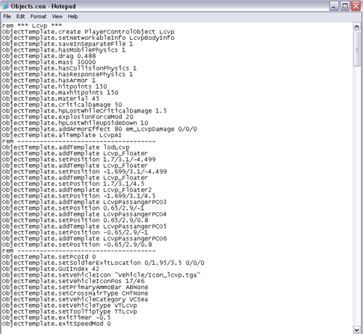
Task: Place cursor on the hitpoints 150 line
Action: [54, 86]
